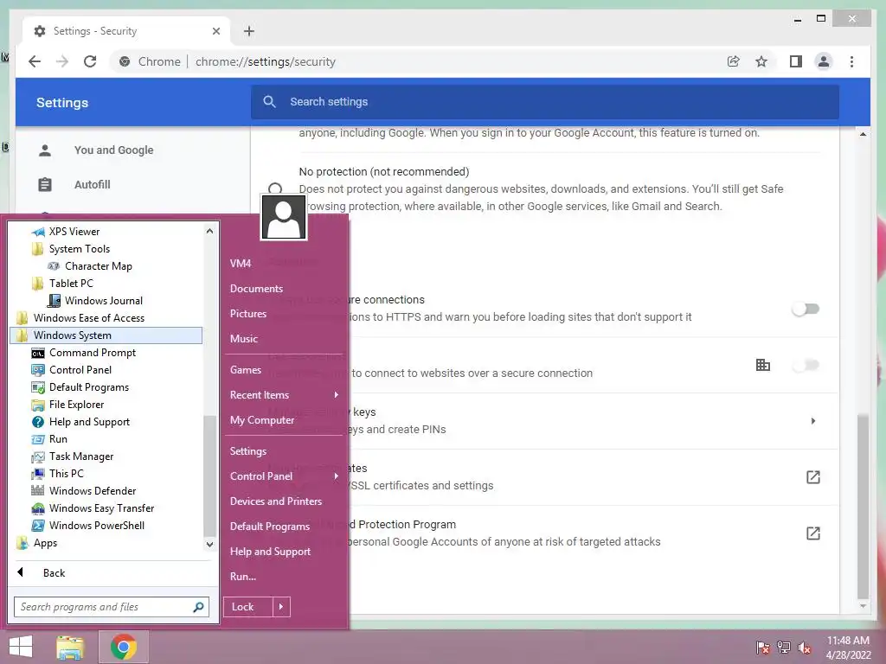This screenshot has height=664, width=886.
Task: Open Autofill settings section
Action: pos(92,185)
